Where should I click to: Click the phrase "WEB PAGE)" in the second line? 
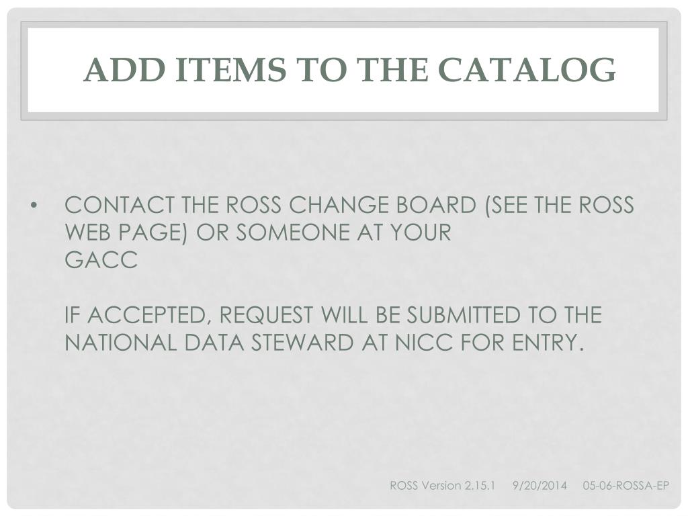(x=126, y=232)
